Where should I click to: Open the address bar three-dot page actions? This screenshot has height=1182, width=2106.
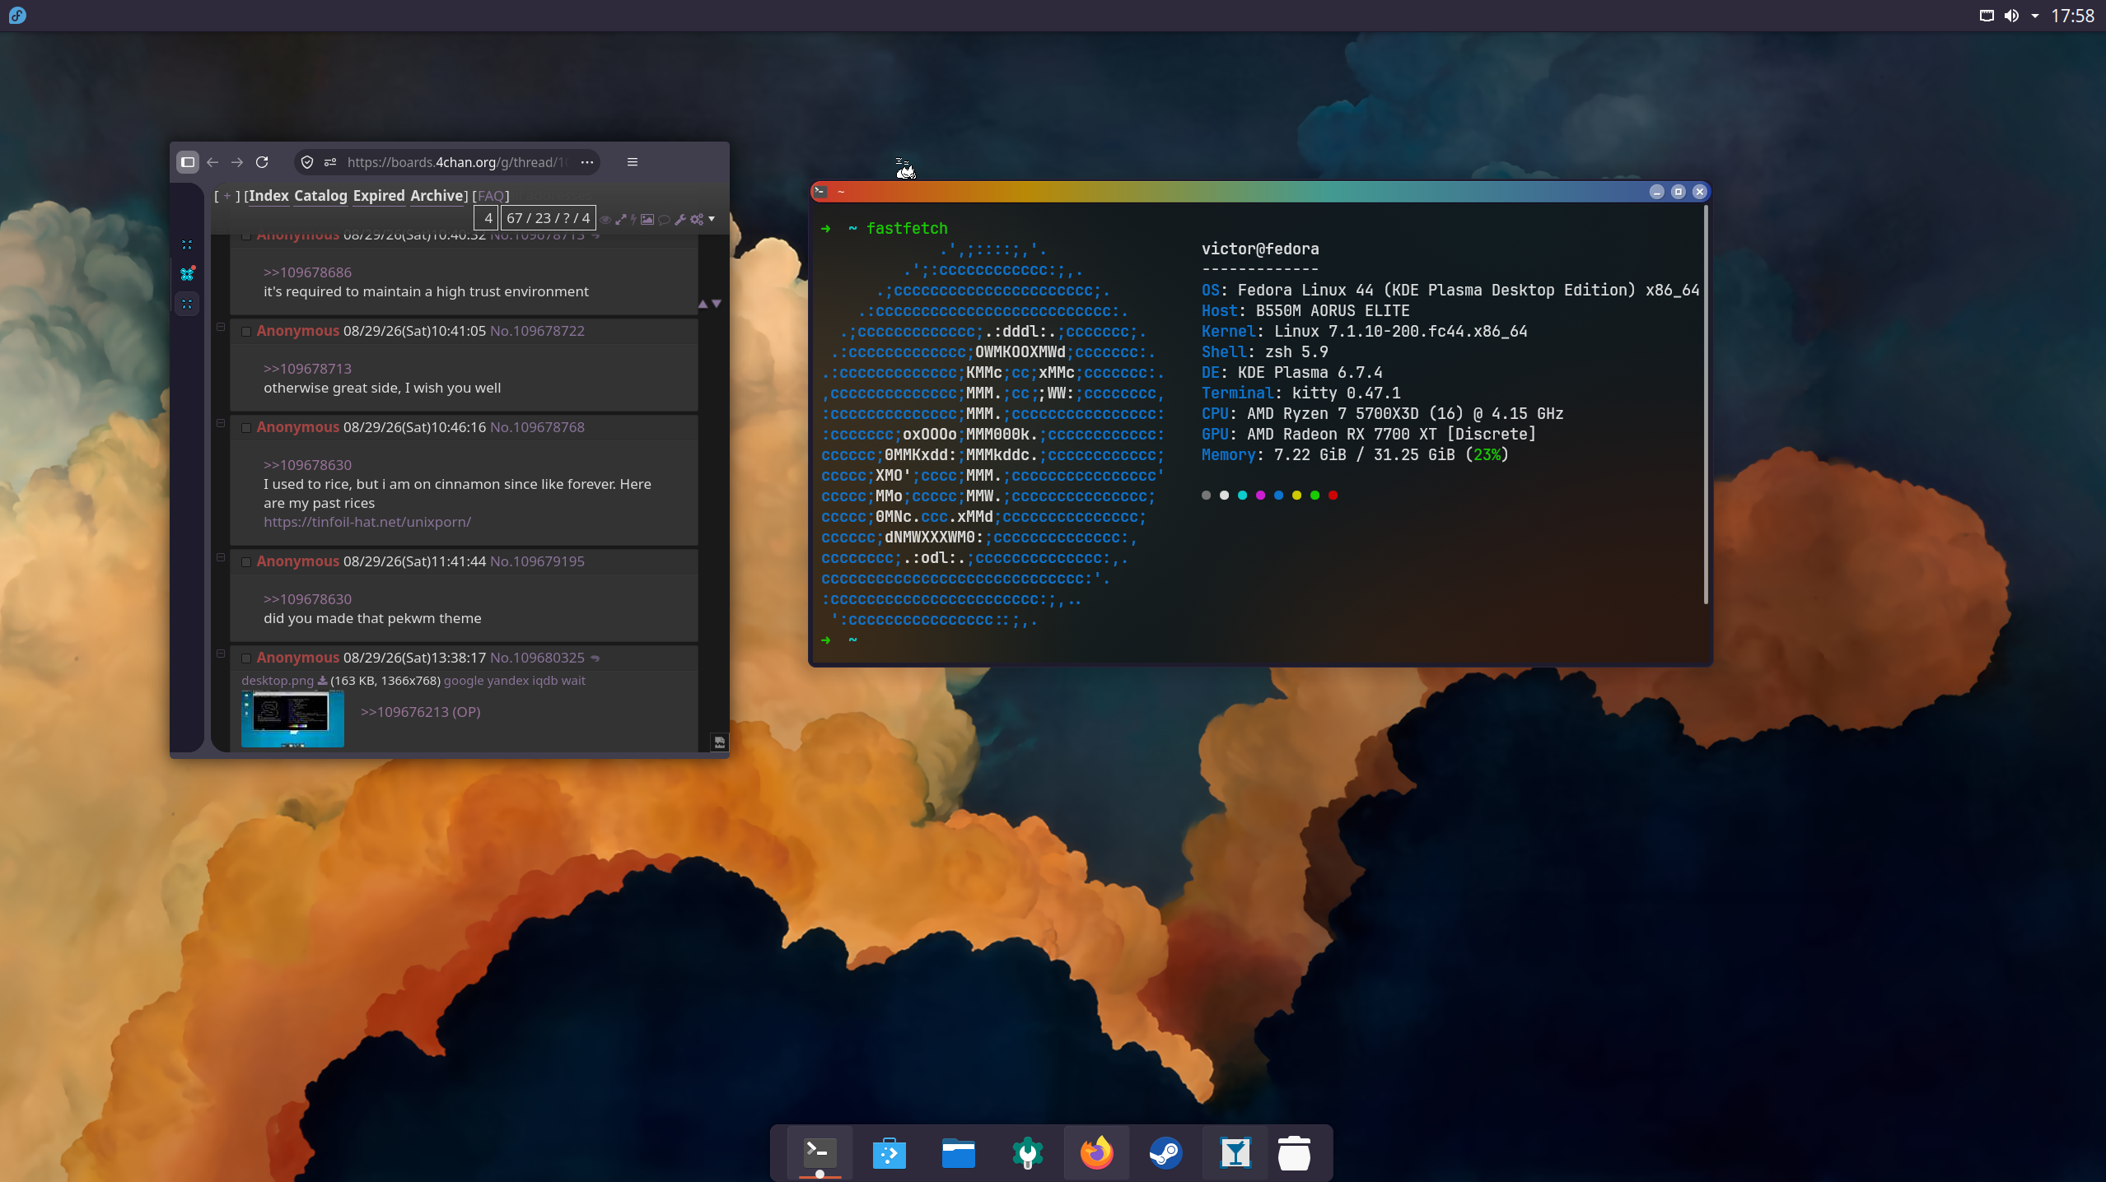[x=587, y=162]
